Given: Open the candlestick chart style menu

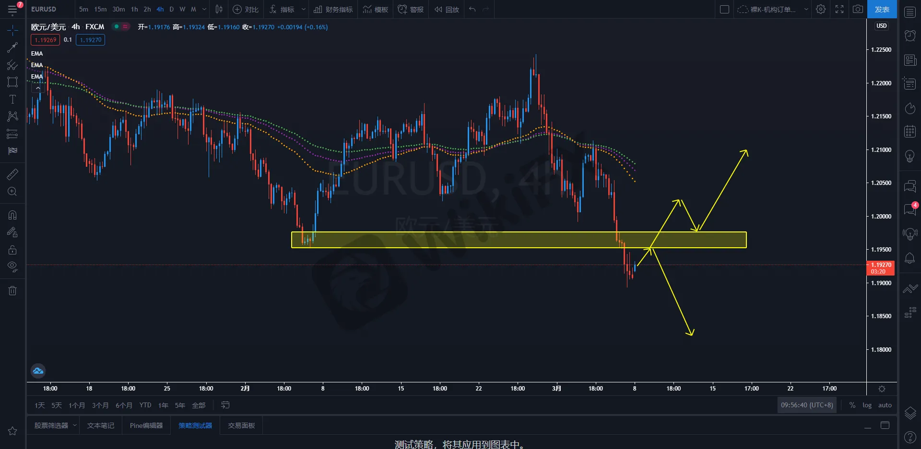Looking at the screenshot, I should click(219, 9).
